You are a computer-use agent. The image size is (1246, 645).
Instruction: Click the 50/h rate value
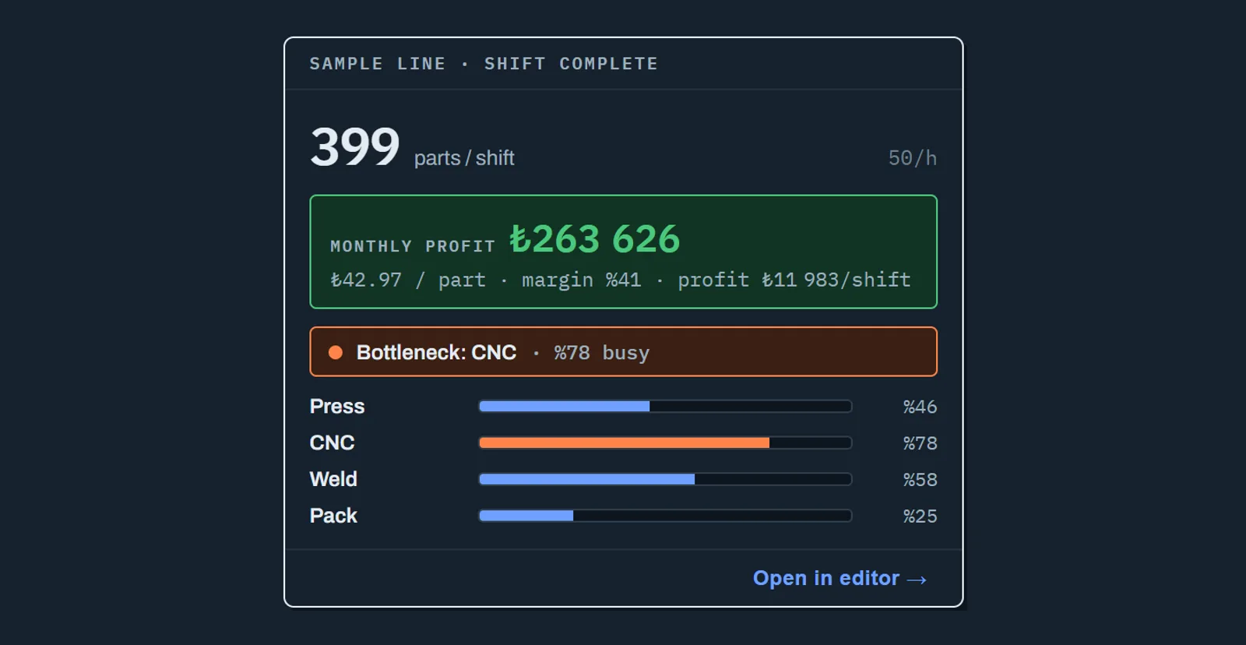[913, 158]
